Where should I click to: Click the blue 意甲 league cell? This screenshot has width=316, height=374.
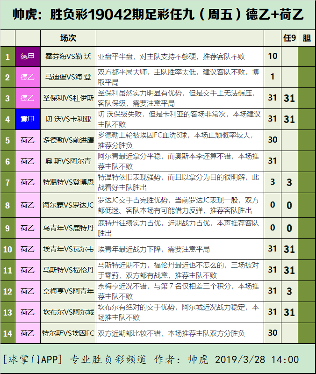pos(28,119)
